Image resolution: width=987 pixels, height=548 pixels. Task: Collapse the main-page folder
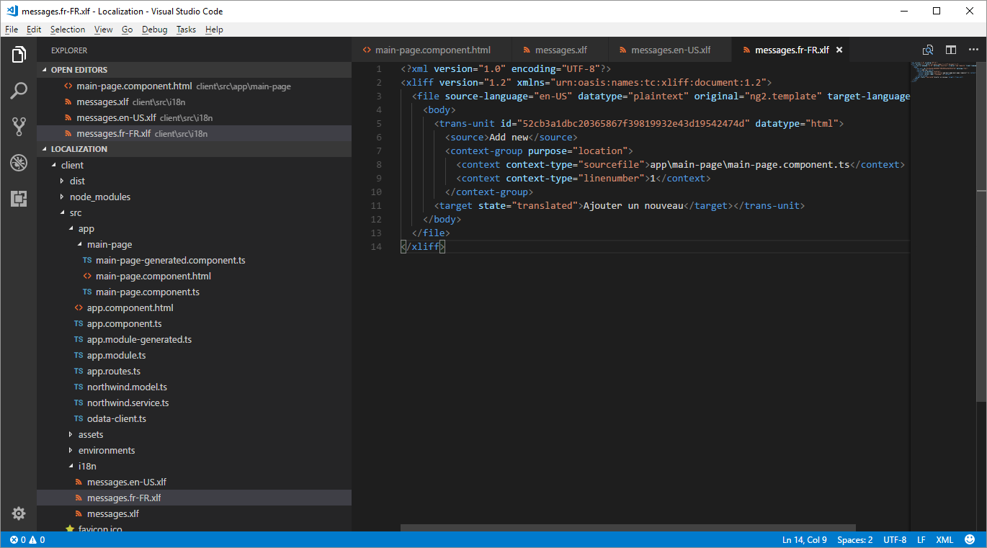point(194,244)
